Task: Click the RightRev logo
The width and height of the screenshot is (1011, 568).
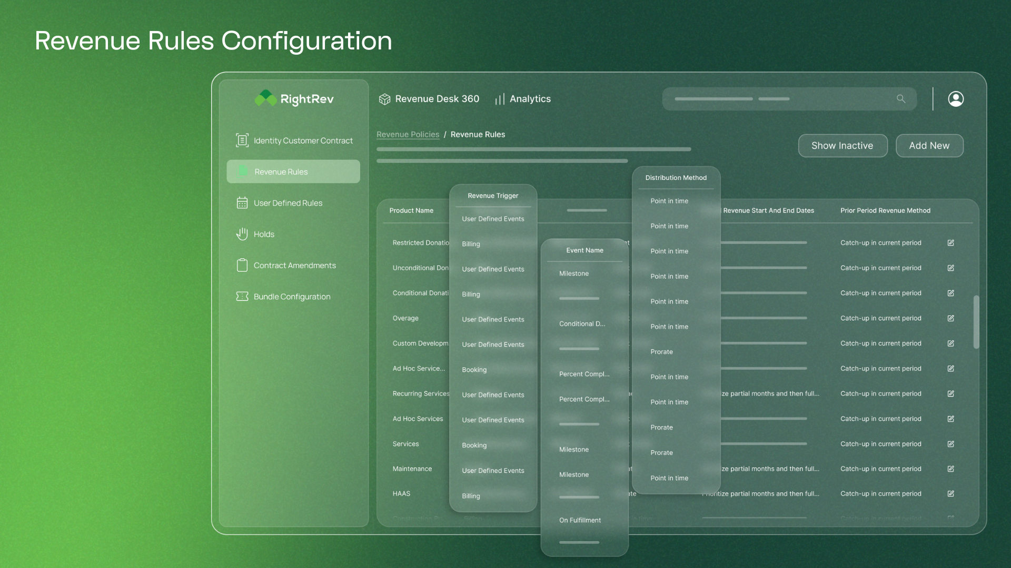Action: [x=294, y=99]
